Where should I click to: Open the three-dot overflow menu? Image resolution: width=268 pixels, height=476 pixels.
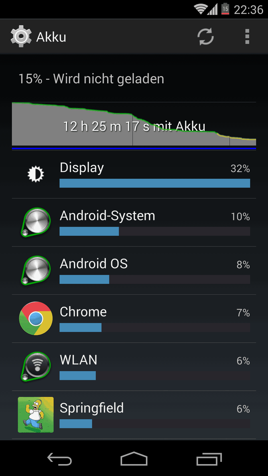point(247,37)
